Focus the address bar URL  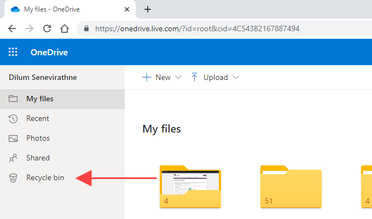coord(197,28)
